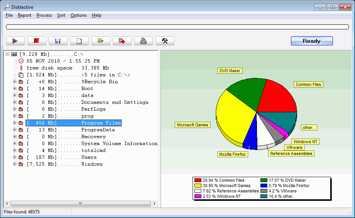The image size is (355, 218).
Task: Click the red Common Files legend swatch
Action: click(198, 180)
